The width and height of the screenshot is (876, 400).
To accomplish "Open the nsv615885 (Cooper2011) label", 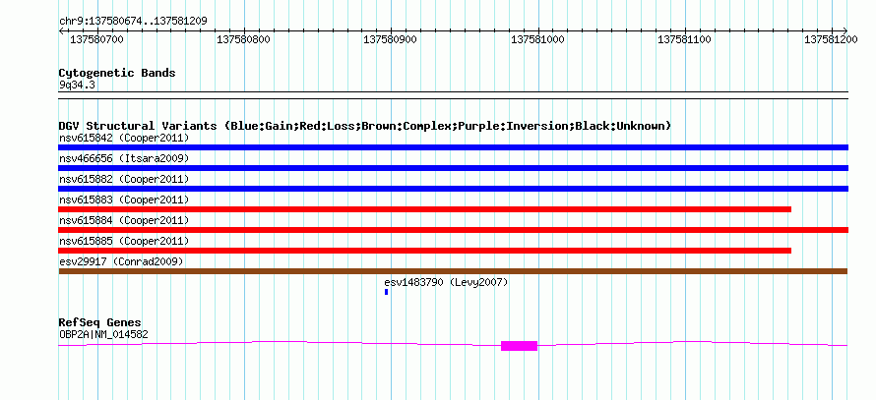I will click(x=124, y=241).
